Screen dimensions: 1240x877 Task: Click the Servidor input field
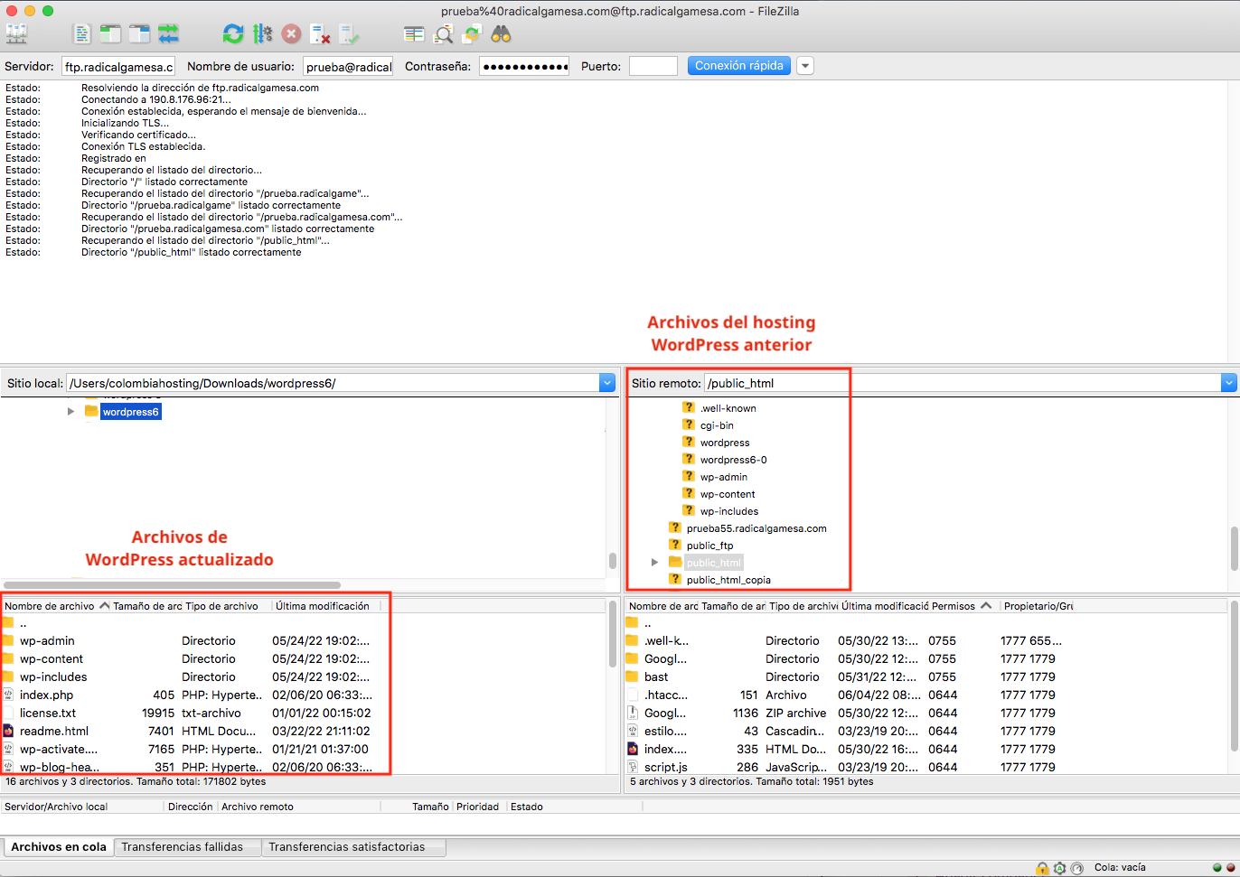click(118, 66)
